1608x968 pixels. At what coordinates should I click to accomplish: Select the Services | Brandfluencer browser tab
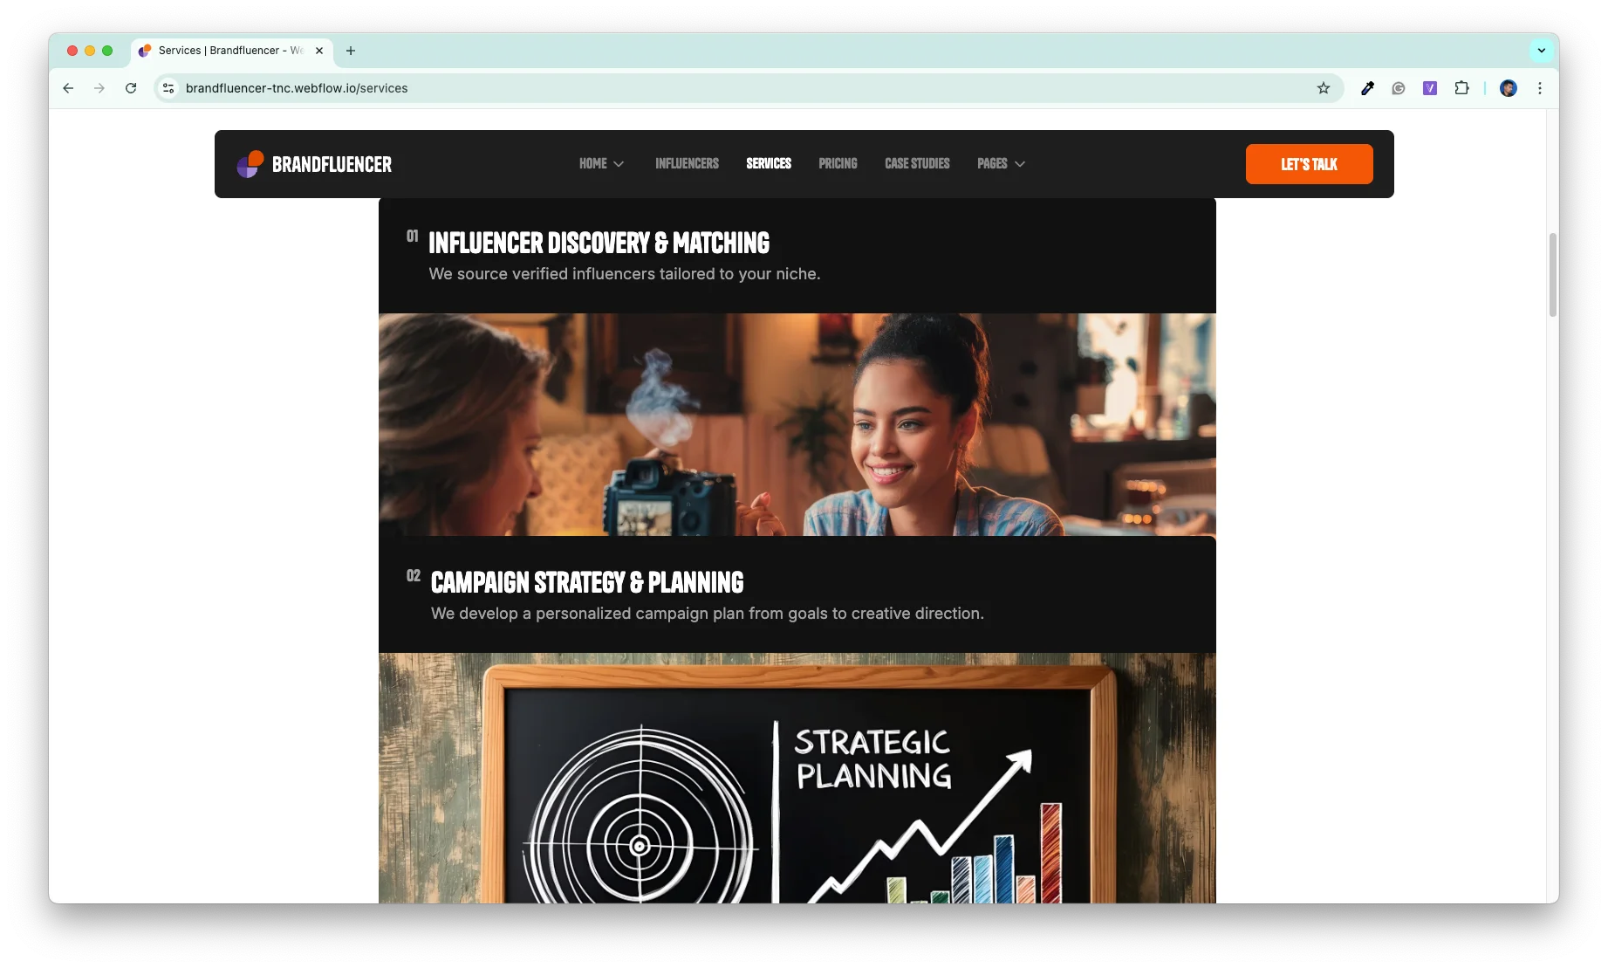222,51
